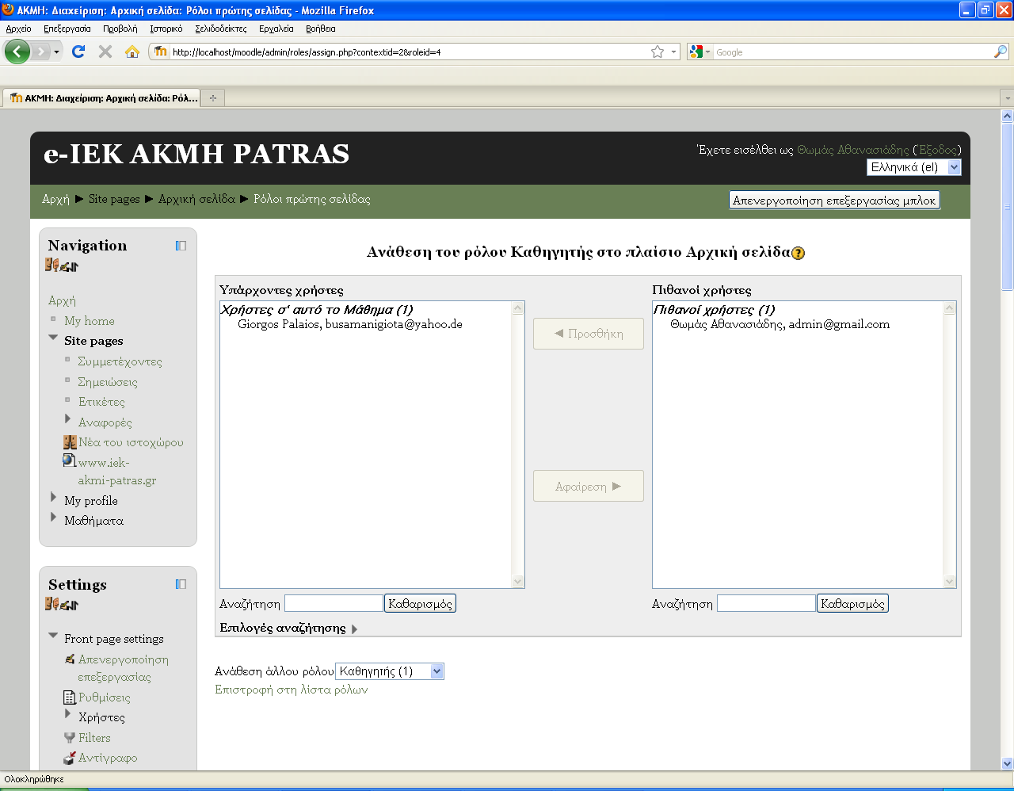Follow the Επιστροφή στη λίστα ρόλων link
The width and height of the screenshot is (1014, 791).
click(x=292, y=690)
